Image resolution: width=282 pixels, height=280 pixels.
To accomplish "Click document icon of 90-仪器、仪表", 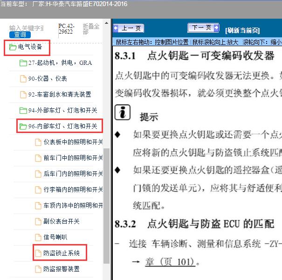I will pos(23,79).
